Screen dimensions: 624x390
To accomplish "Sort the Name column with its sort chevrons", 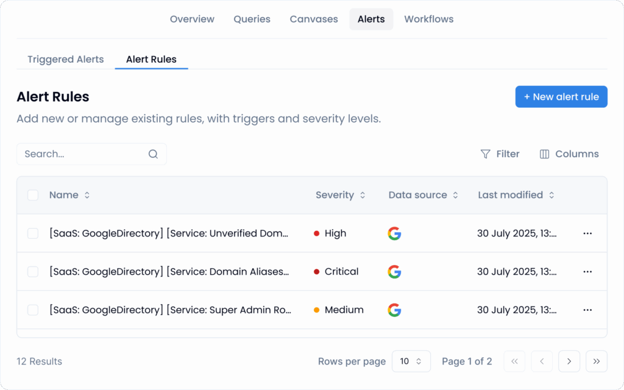I will (x=87, y=195).
